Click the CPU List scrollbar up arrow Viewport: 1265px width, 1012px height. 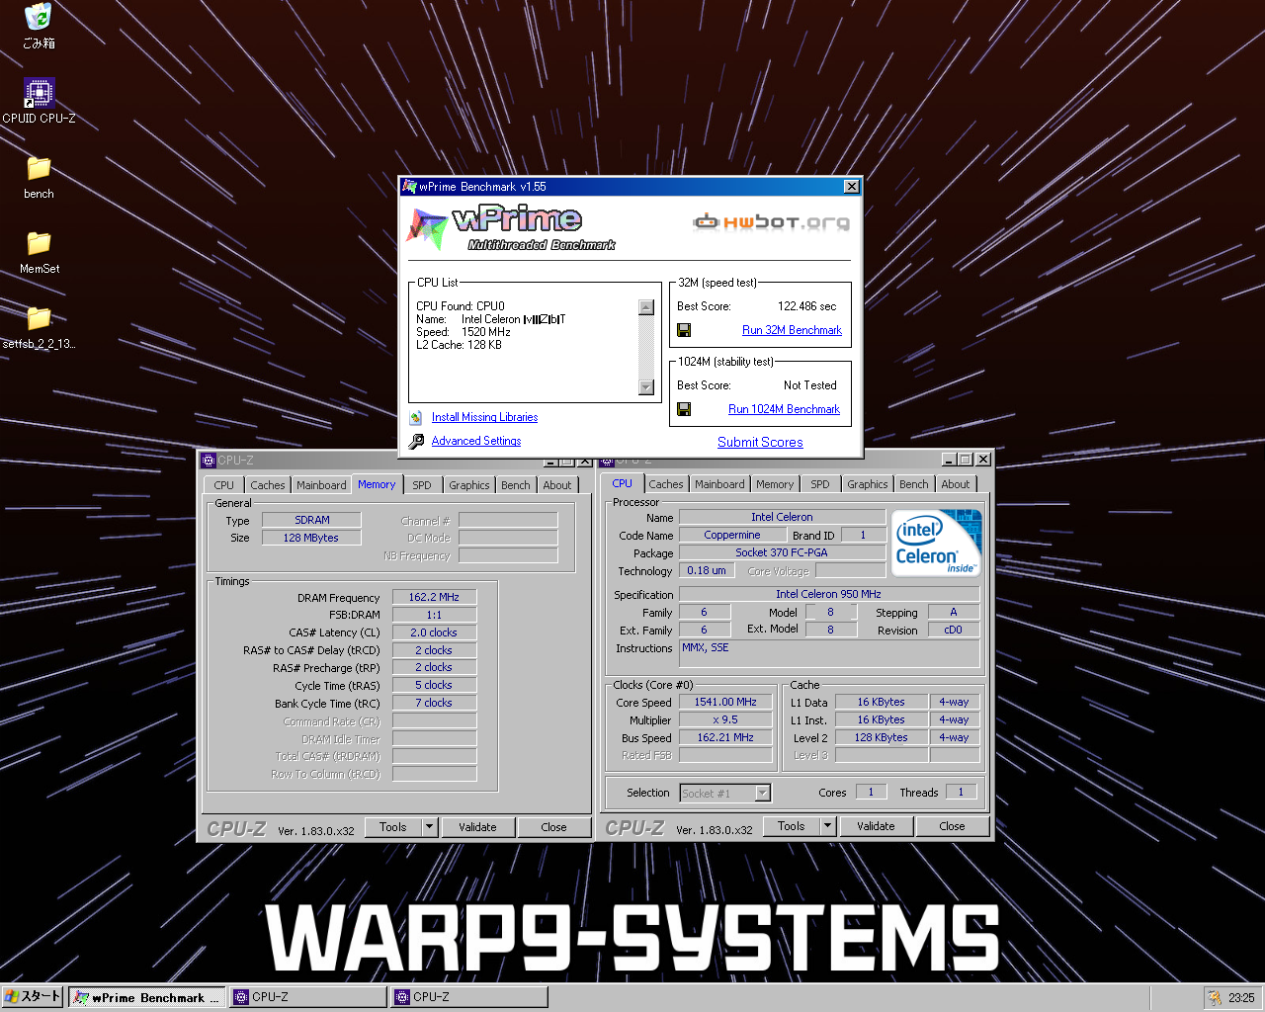(x=646, y=307)
